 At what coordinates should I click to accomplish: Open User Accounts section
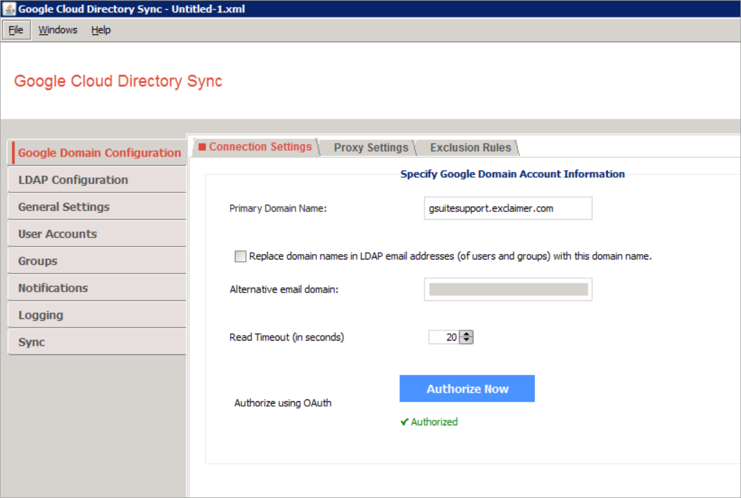(x=57, y=234)
